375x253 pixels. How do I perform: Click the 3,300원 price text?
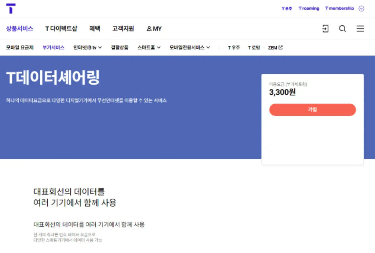coord(282,92)
